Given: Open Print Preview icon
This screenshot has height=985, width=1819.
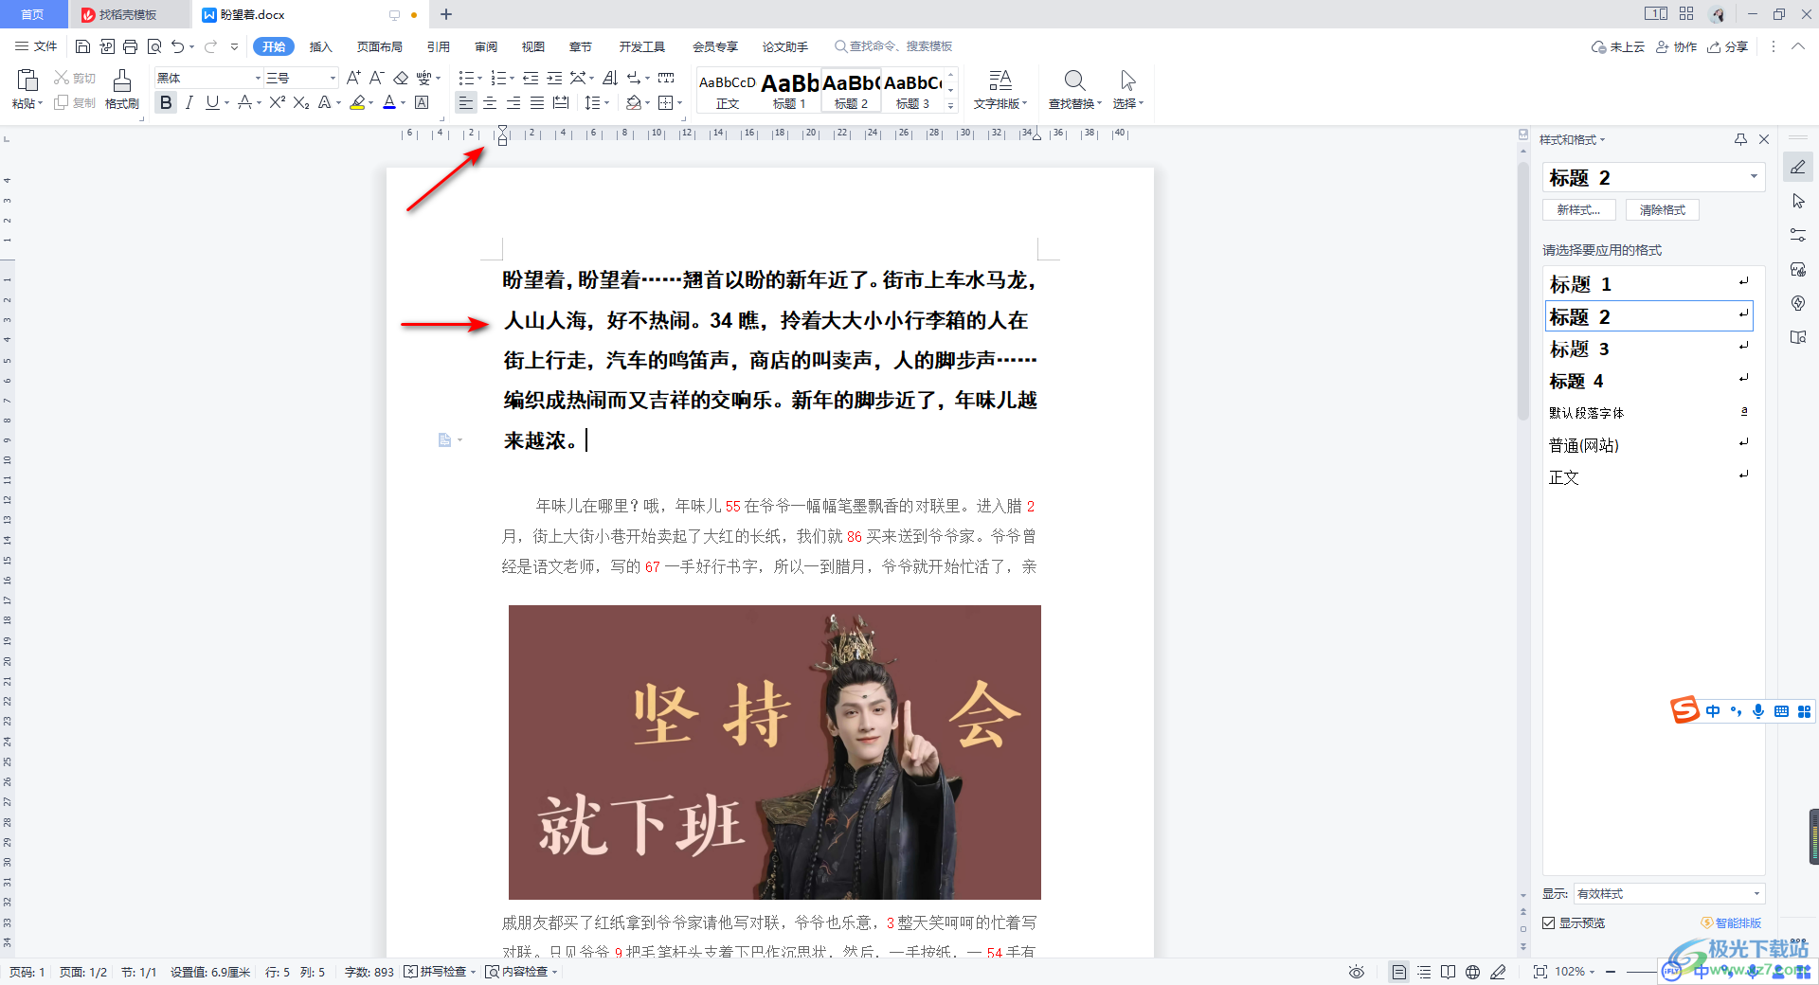Looking at the screenshot, I should pyautogui.click(x=153, y=46).
